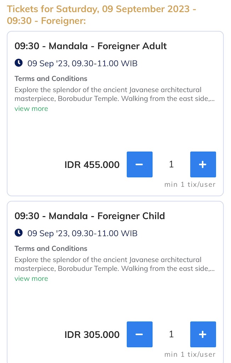231x363 pixels.
Task: Expand view more in Foreigner Child terms
Action: click(31, 279)
